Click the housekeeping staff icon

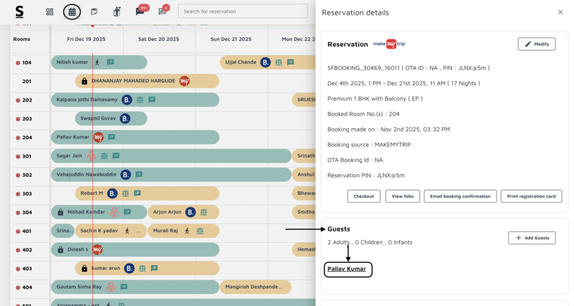(x=117, y=12)
